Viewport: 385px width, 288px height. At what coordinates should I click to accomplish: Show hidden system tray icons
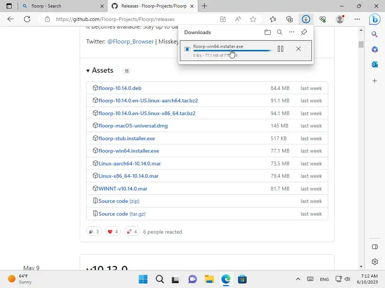[298, 279]
